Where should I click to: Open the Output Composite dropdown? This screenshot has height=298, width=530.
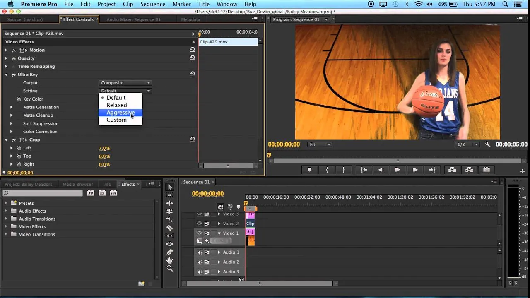click(x=125, y=83)
